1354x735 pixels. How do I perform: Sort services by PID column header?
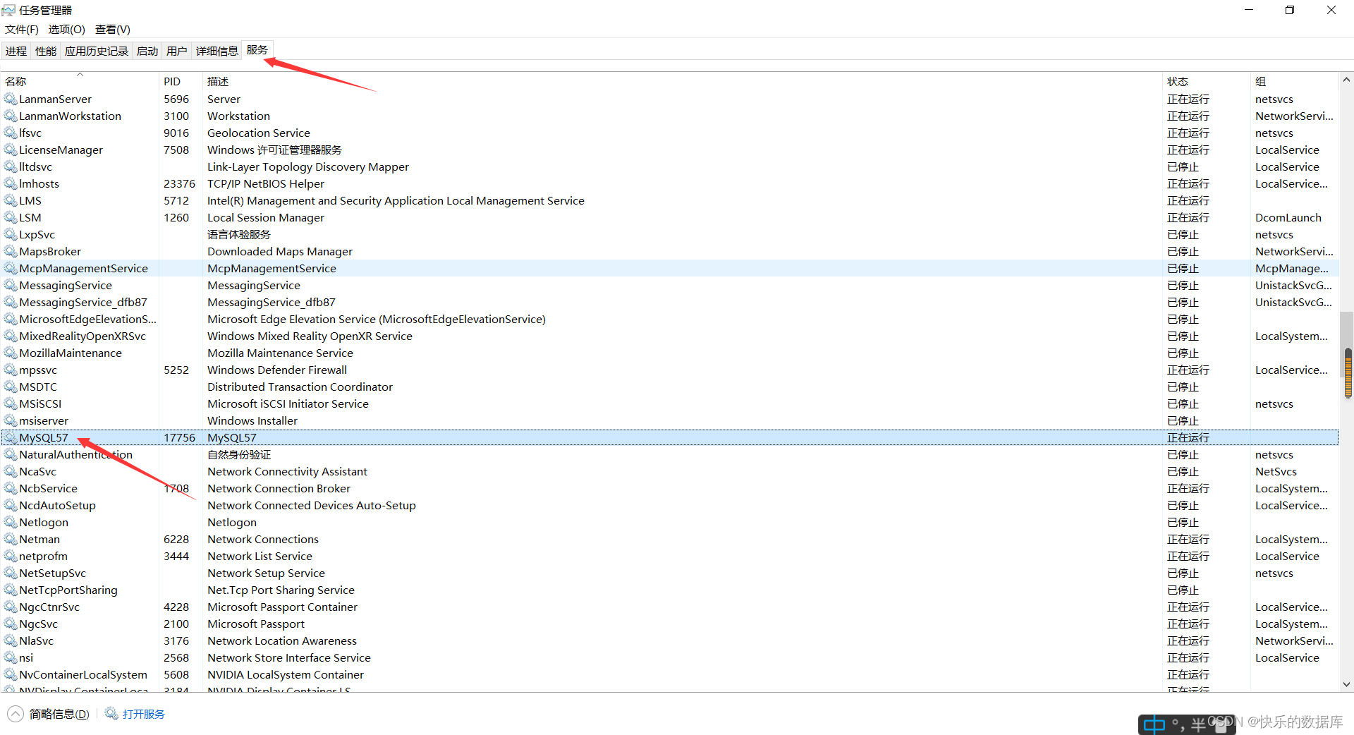point(181,81)
